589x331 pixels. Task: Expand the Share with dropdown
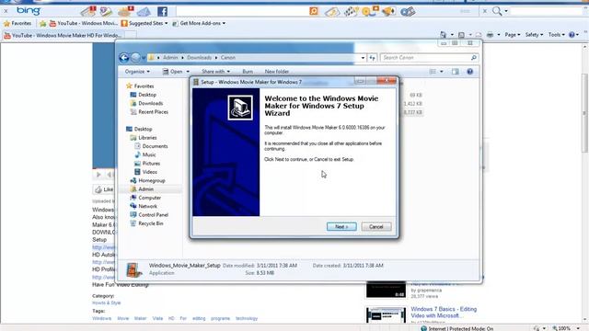click(x=215, y=72)
